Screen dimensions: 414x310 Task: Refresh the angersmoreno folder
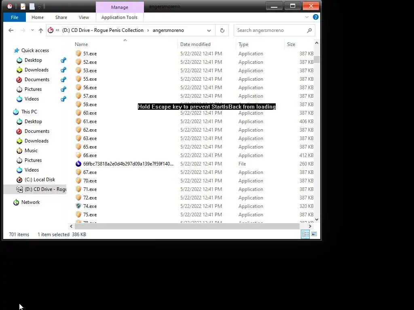coord(222,30)
